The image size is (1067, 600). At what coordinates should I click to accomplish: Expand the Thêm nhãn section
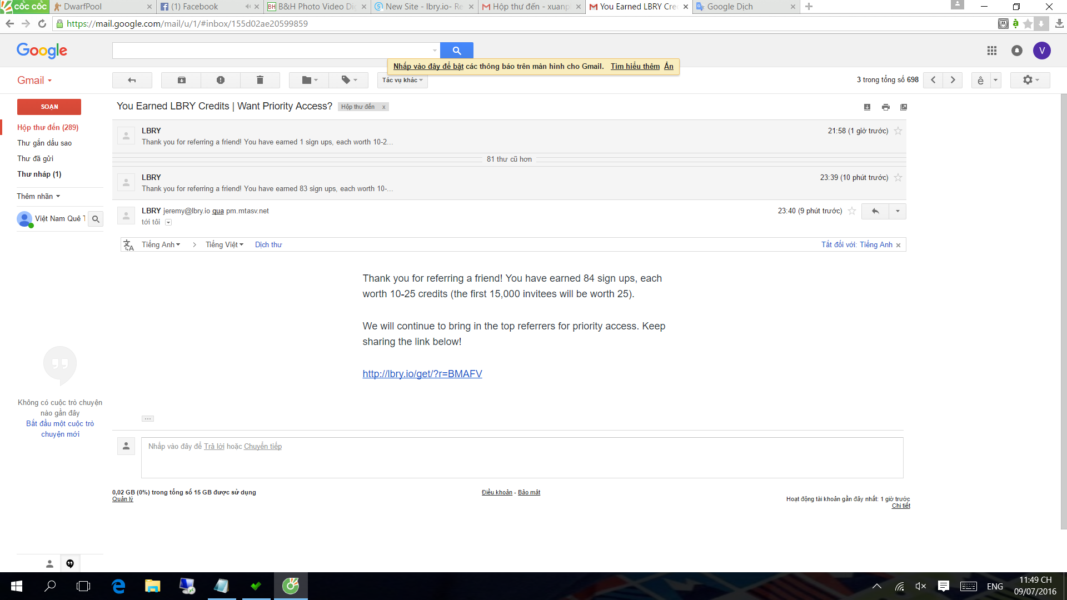pos(38,196)
